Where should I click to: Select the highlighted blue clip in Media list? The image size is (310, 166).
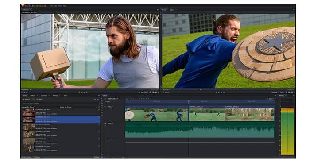pos(62,120)
